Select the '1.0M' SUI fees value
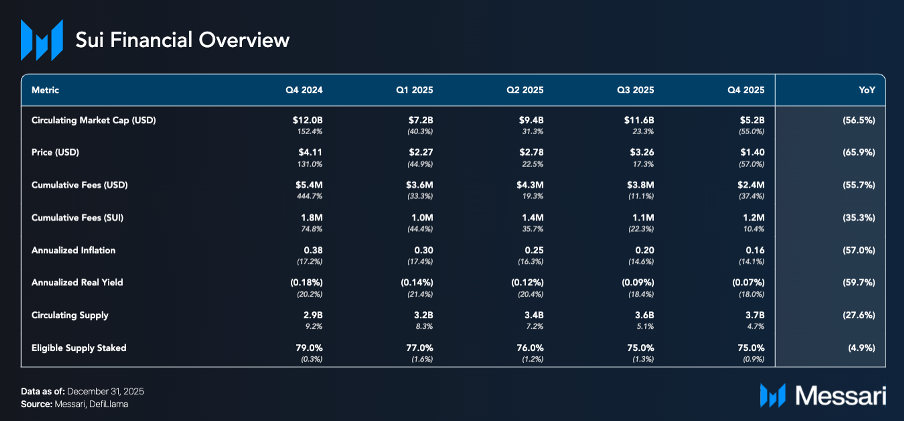Screen dimensions: 904x421 tap(422, 218)
